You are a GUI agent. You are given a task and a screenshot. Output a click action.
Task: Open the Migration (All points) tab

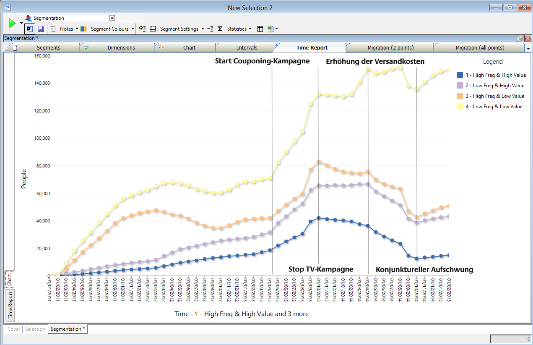tap(480, 47)
